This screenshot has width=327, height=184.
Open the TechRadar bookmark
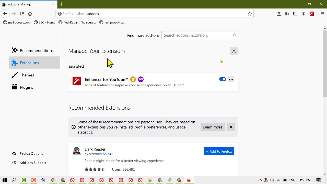(x=77, y=22)
